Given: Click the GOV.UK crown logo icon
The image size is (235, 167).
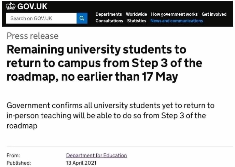Looking at the screenshot, I should coord(11,6).
